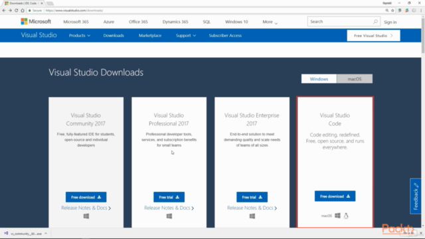Click the vs_community download file icon
425x239 pixels.
click(6, 233)
